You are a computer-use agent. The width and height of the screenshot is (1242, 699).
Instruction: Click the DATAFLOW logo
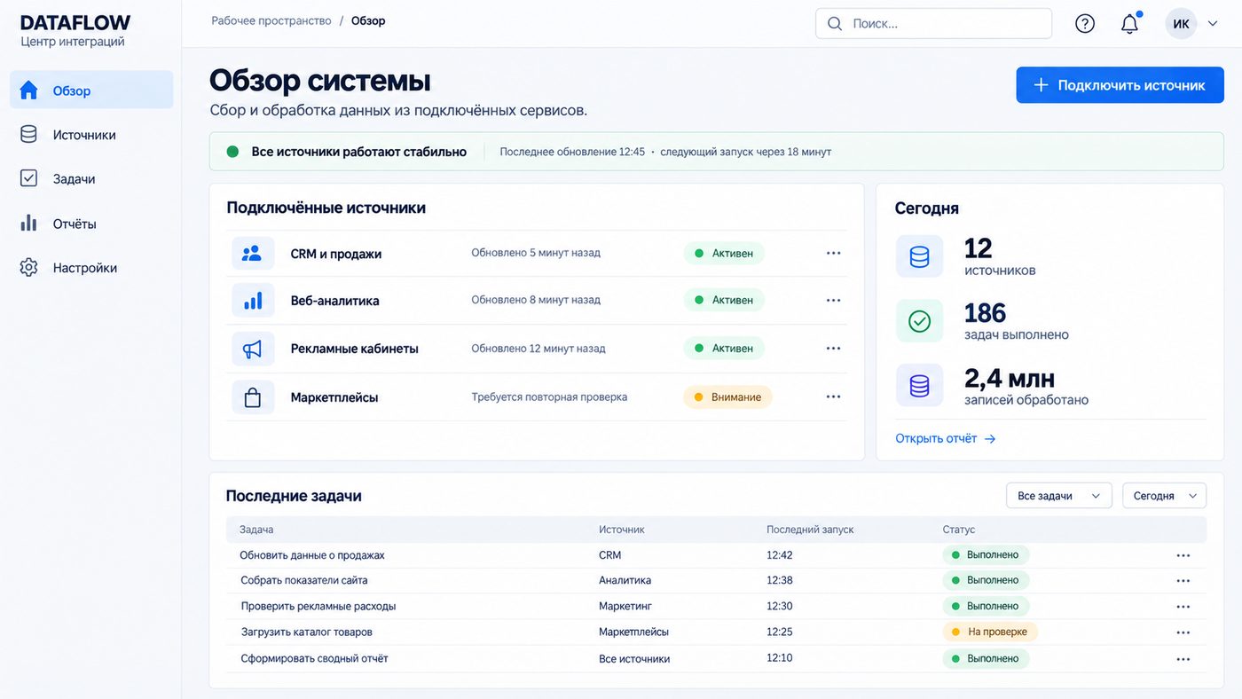click(x=75, y=23)
